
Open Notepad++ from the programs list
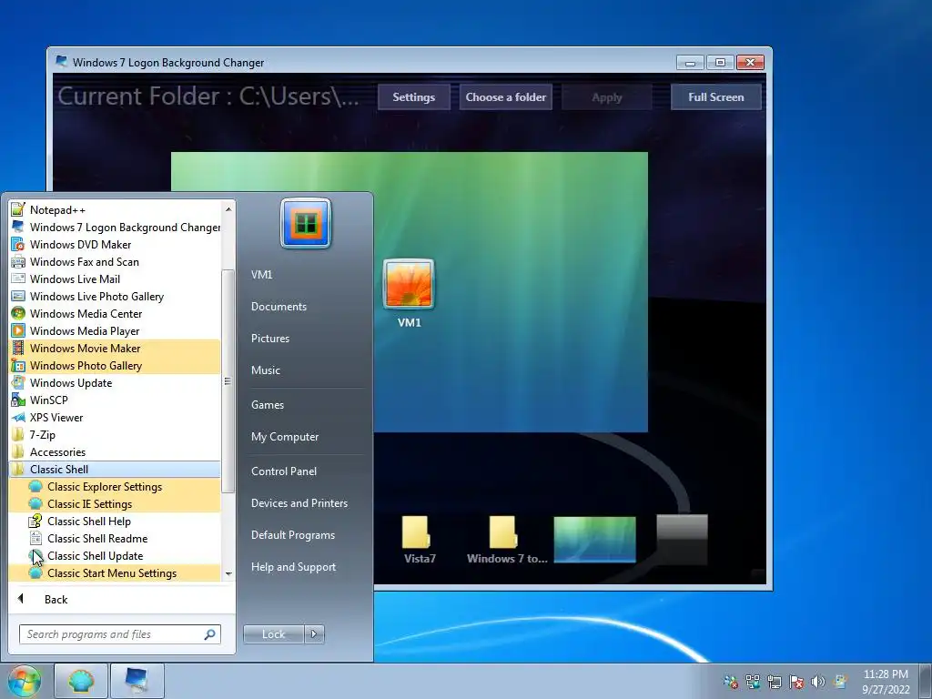[115, 210]
